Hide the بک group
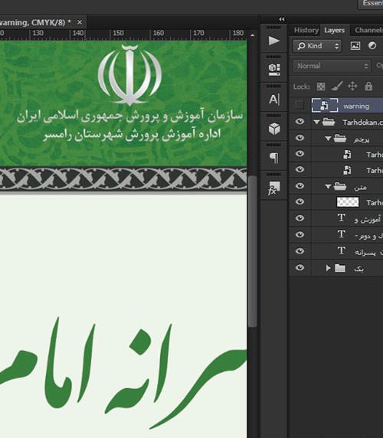 (300, 267)
